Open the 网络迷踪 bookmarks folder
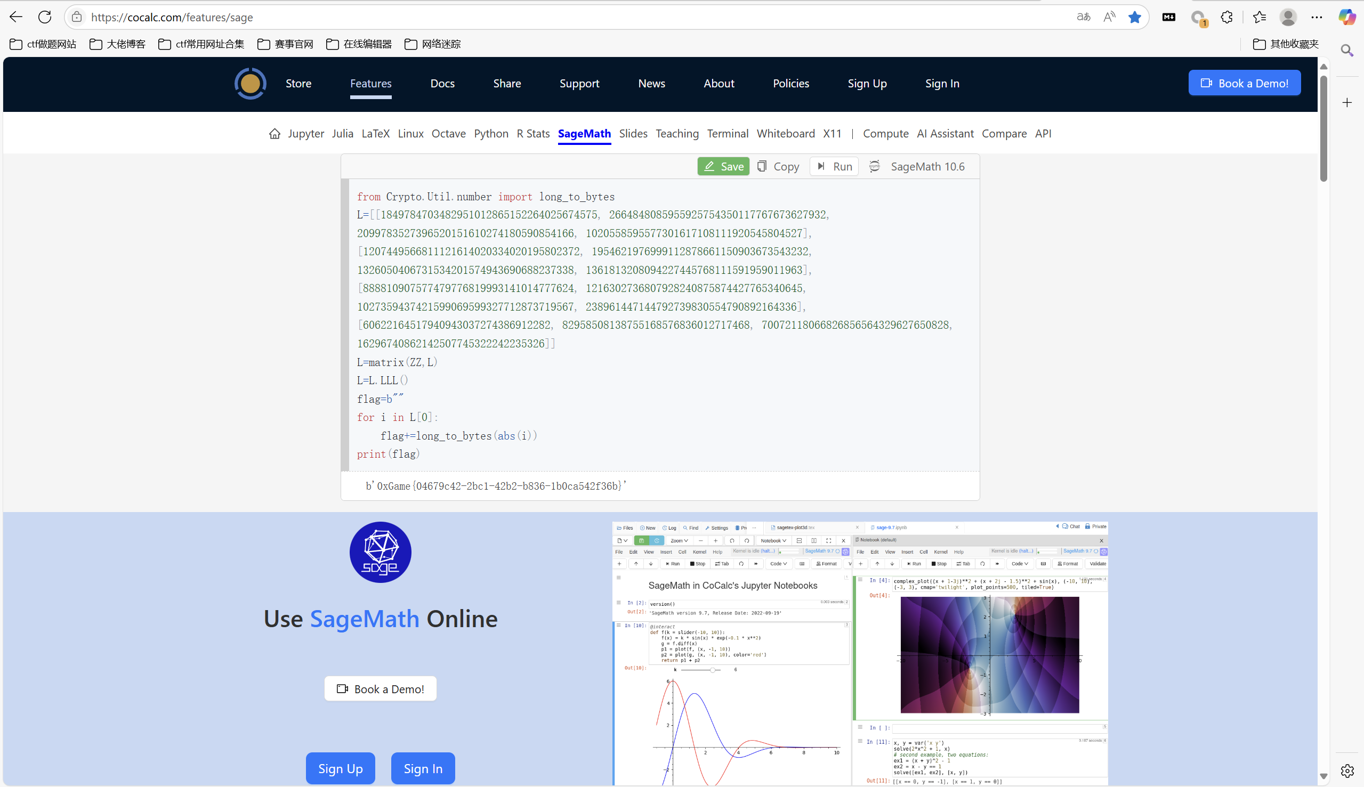Screen dimensions: 1364x787 (432, 44)
